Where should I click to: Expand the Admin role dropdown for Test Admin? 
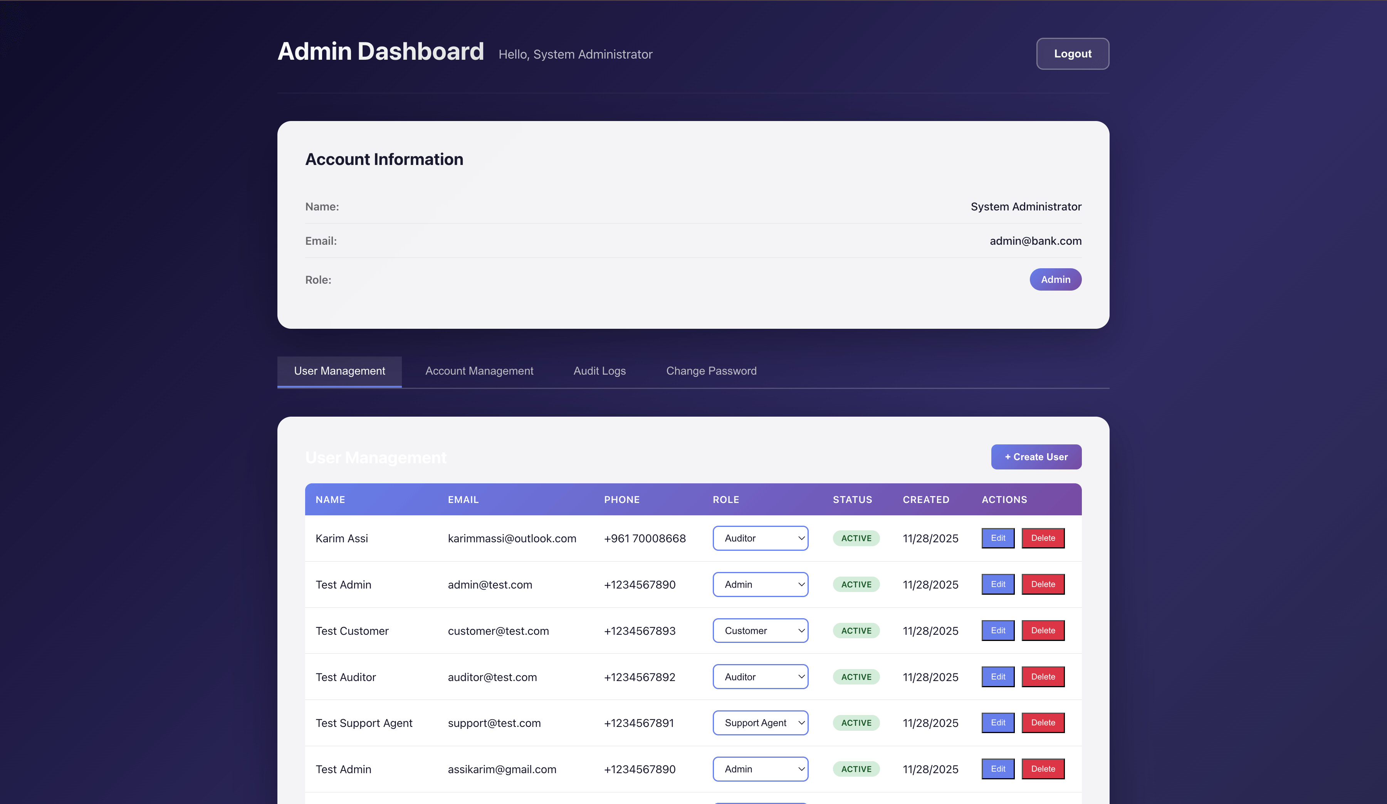tap(760, 584)
